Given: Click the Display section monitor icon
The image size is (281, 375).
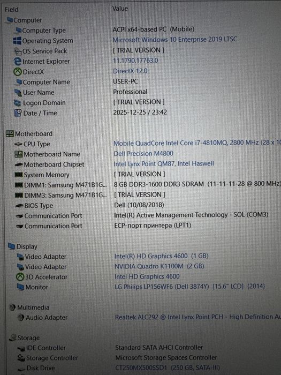Looking at the screenshot, I should tap(11, 246).
